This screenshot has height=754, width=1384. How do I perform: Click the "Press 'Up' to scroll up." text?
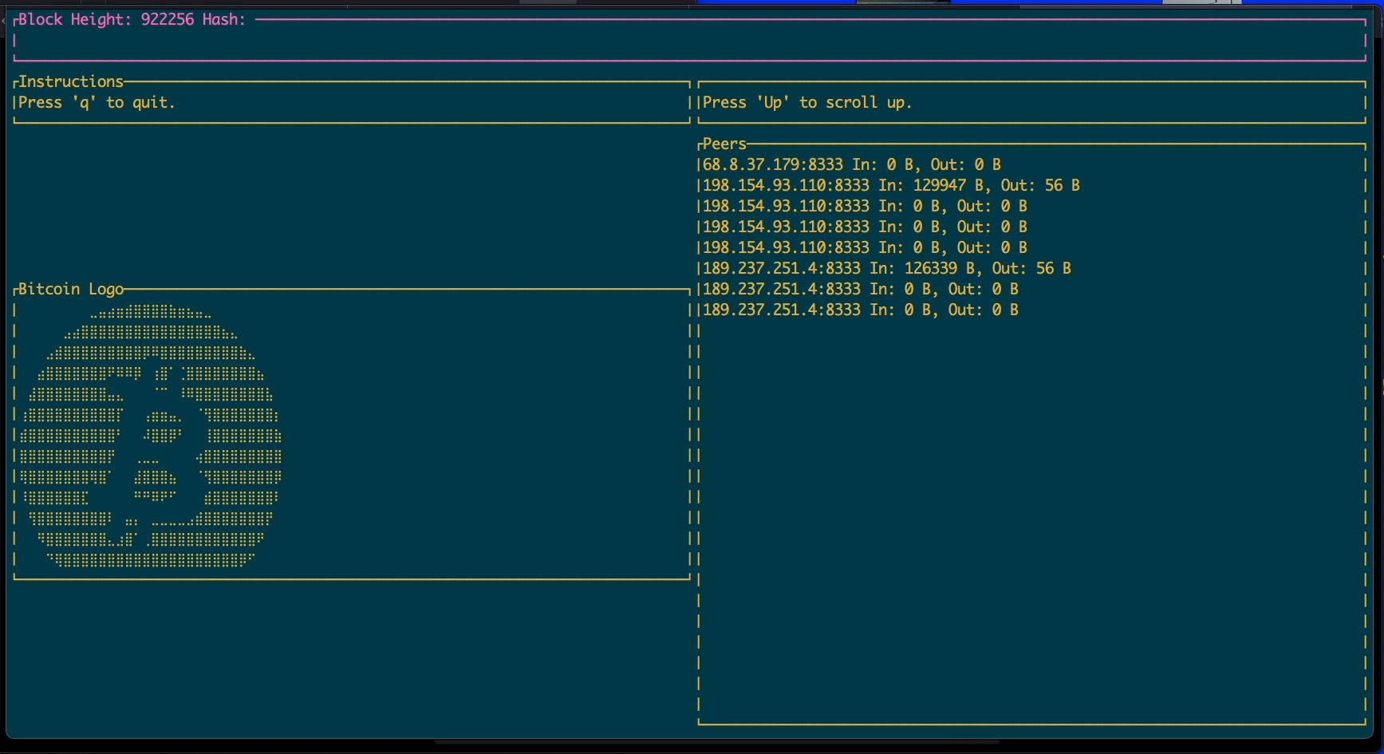point(806,102)
